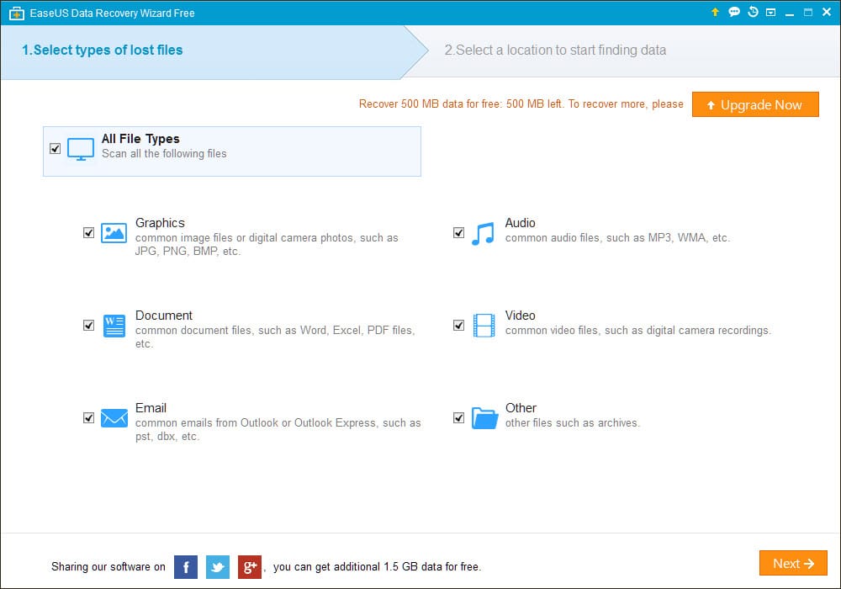Toggle the Audio checkbox
Image resolution: width=841 pixels, height=589 pixels.
(458, 233)
